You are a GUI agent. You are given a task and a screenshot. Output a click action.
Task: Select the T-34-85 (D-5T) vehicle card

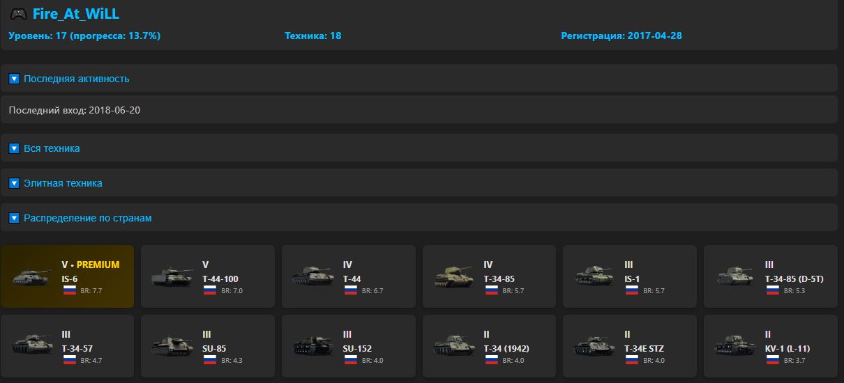click(770, 276)
